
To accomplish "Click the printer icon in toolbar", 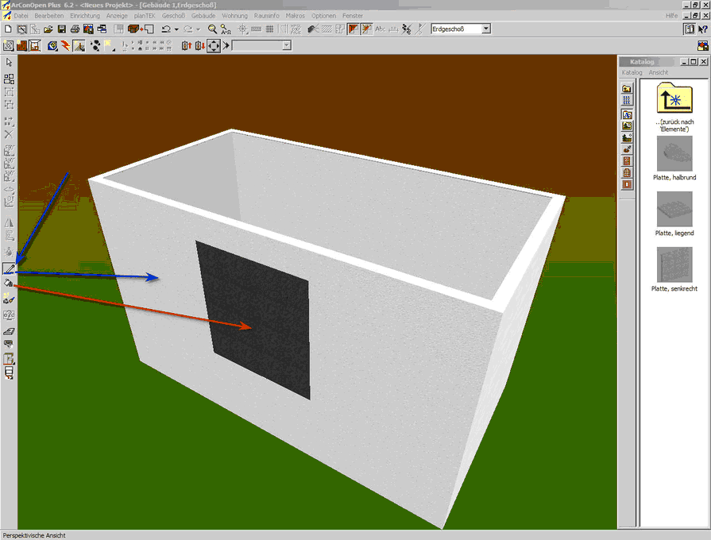I will [75, 29].
